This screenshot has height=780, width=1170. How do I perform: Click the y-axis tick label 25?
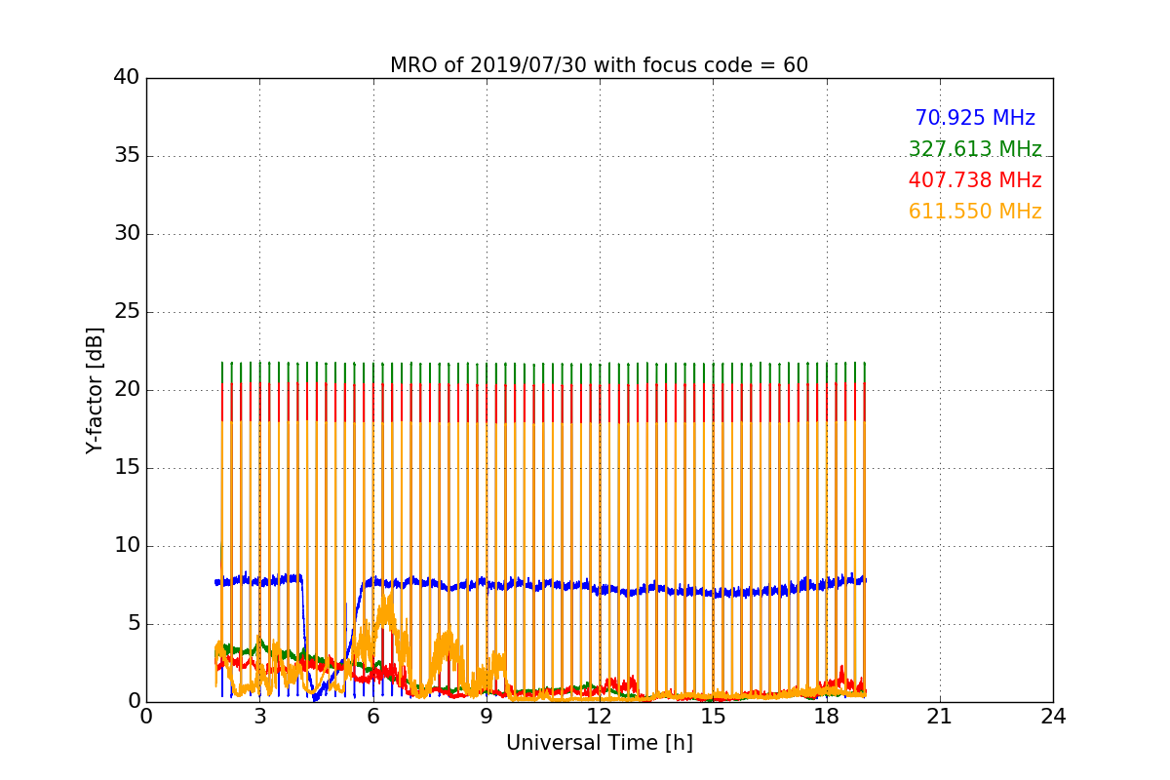click(126, 312)
